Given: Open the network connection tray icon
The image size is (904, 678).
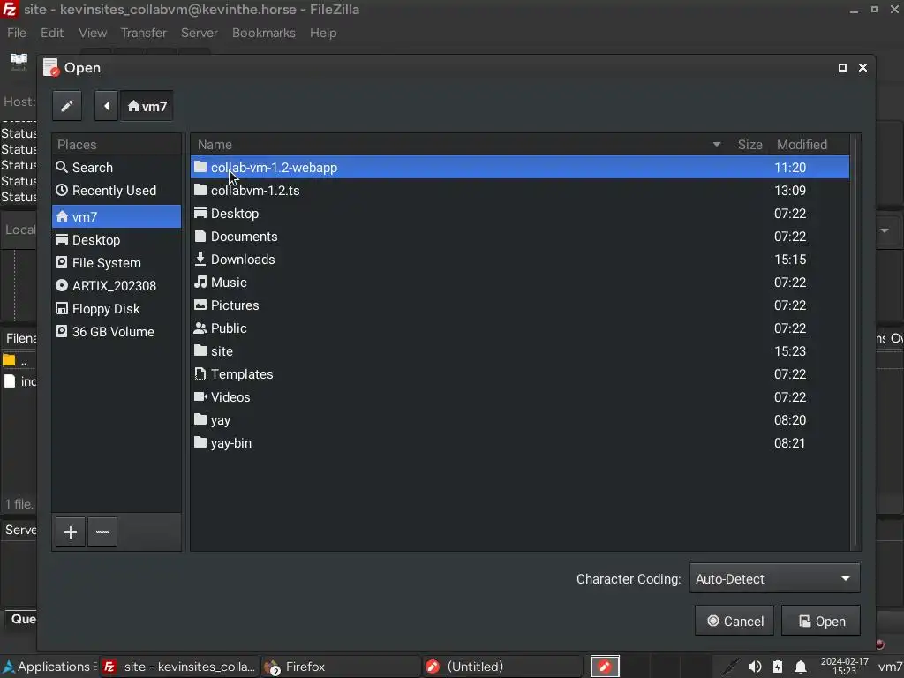Looking at the screenshot, I should 730,667.
